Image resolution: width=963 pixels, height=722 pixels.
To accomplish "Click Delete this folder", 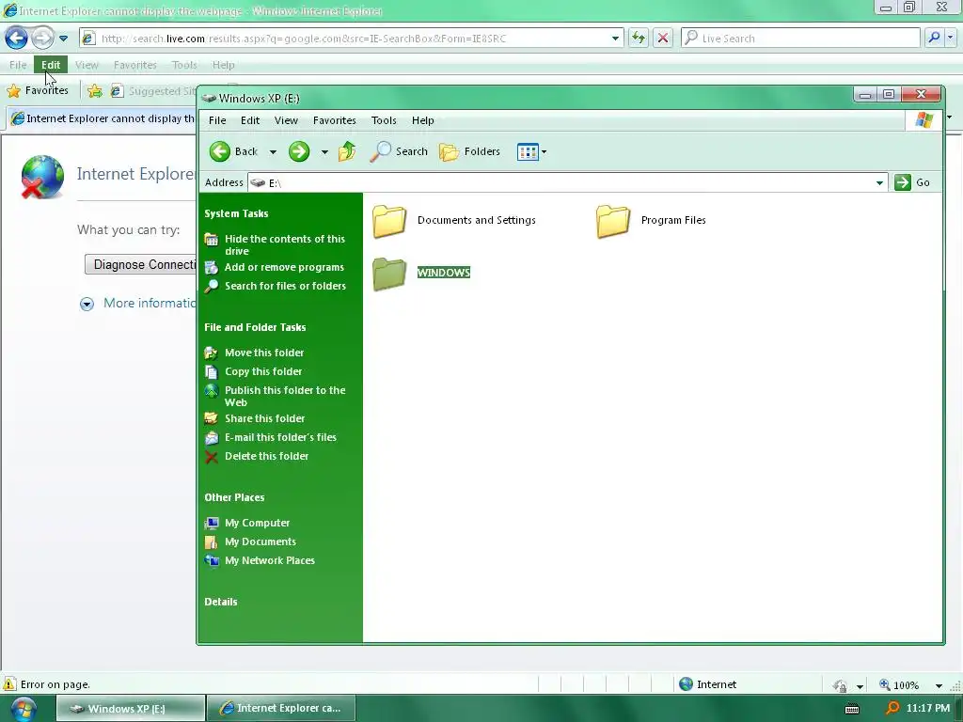I will pos(266,456).
